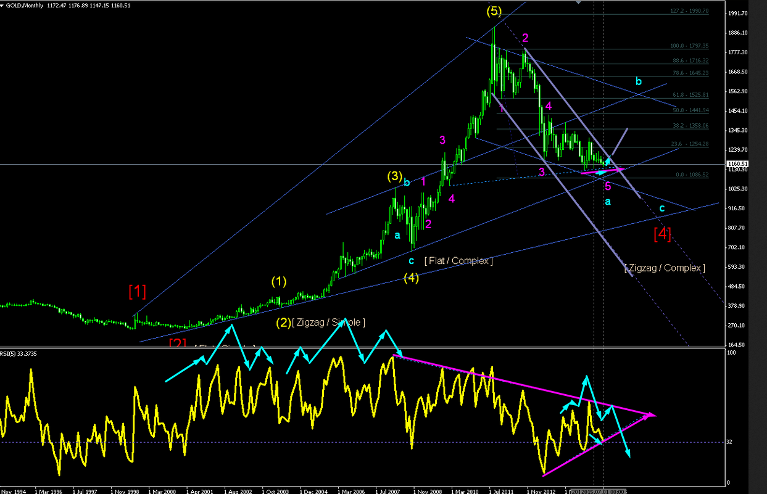Select the cyan b label above Fibonacci 61.8

click(x=639, y=81)
